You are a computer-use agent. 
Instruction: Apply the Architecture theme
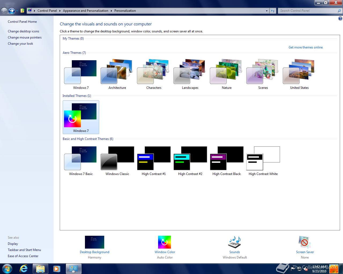117,74
